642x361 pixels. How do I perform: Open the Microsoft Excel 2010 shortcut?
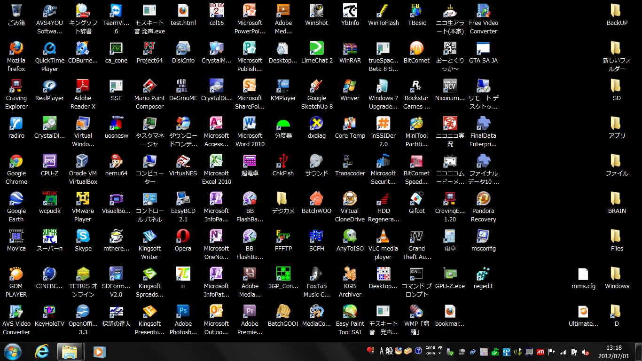(x=216, y=169)
